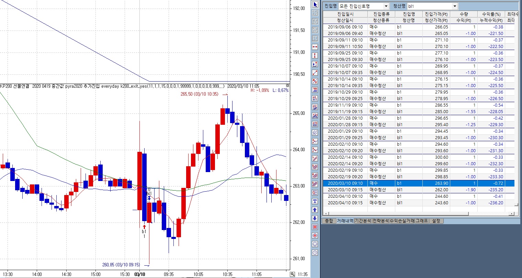
Task: Pick the vertical line drawing tool
Action: [315, 56]
